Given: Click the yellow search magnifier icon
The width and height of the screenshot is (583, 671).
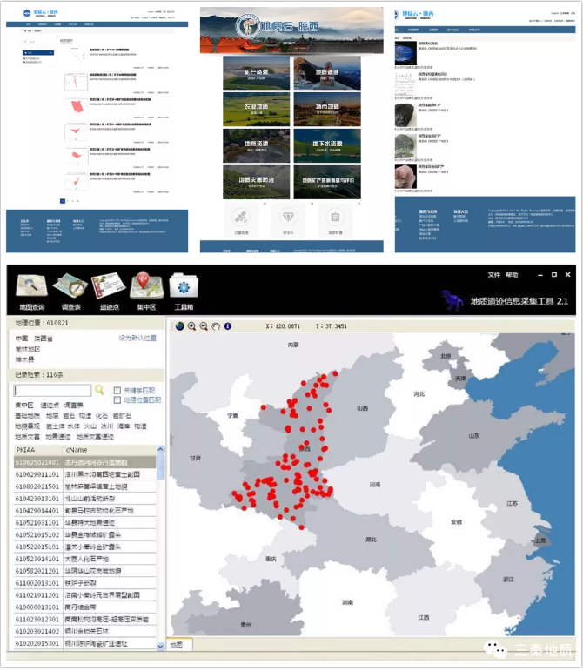Looking at the screenshot, I should [x=100, y=391].
